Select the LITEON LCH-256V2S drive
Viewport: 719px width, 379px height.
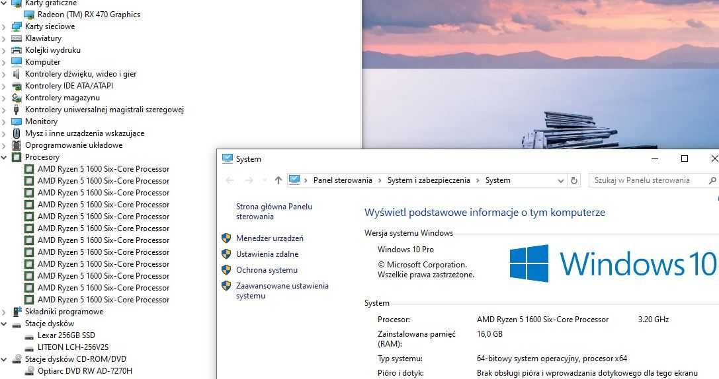point(73,347)
